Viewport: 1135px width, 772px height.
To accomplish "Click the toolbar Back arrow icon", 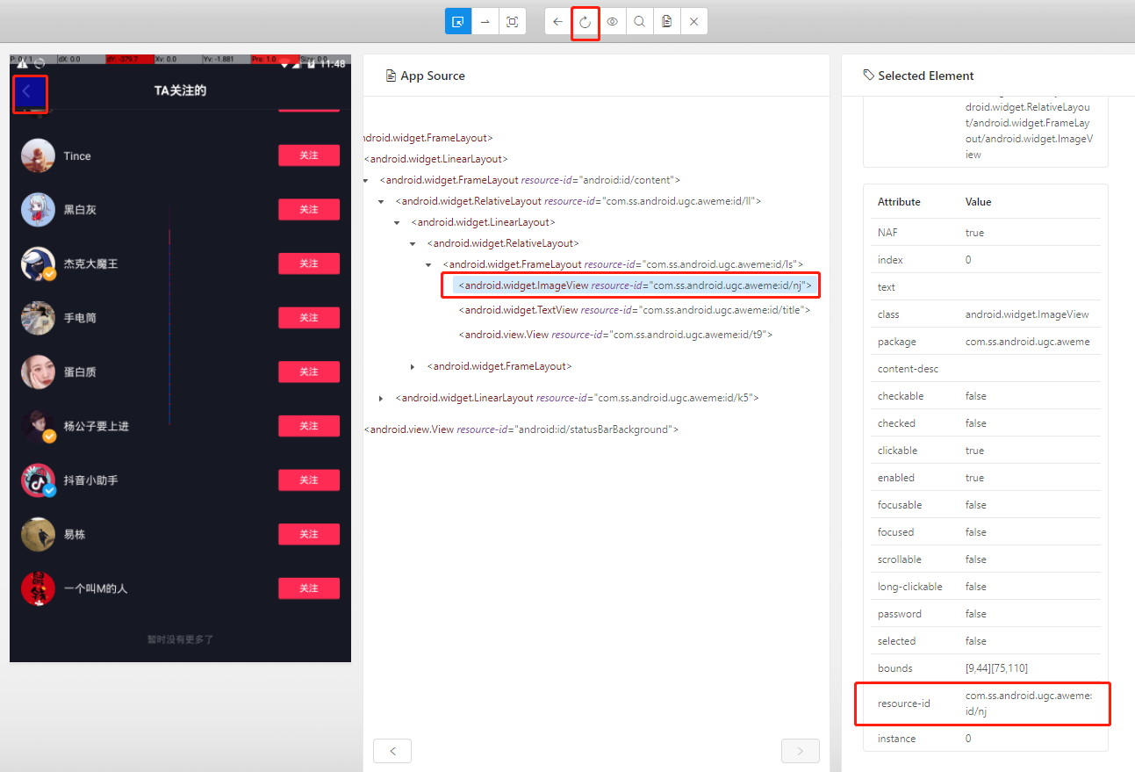I will click(x=558, y=21).
